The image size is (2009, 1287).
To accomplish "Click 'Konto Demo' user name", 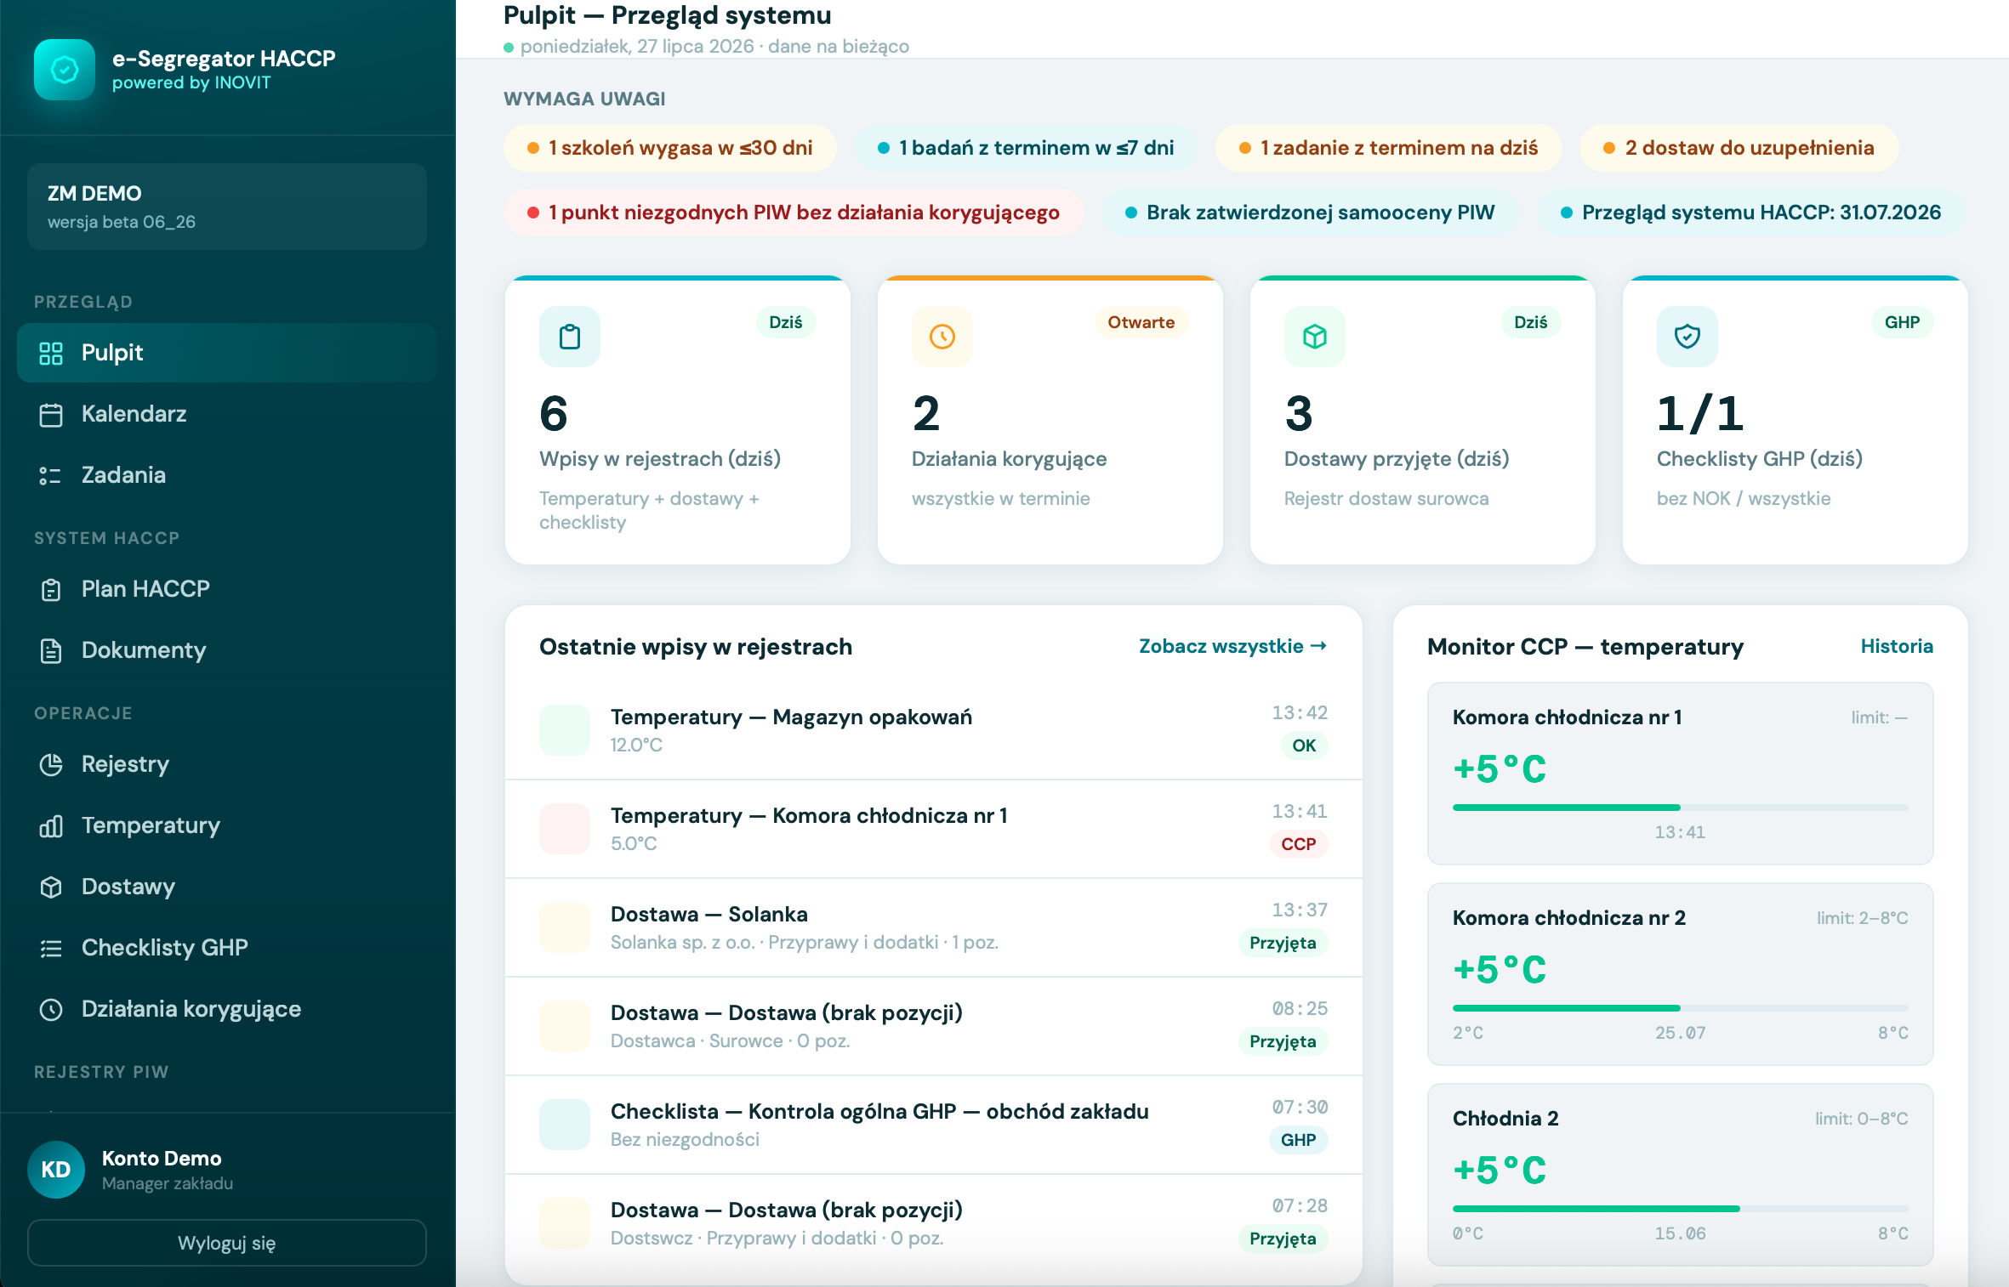I will tap(162, 1158).
